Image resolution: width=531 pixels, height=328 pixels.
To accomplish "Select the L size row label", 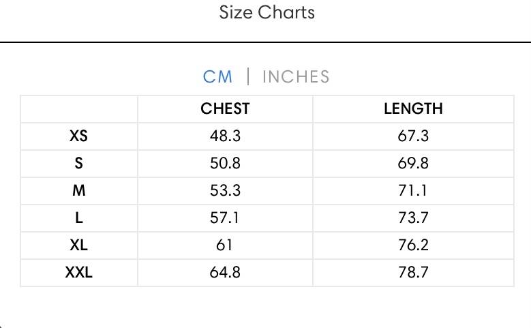I will pyautogui.click(x=78, y=218).
